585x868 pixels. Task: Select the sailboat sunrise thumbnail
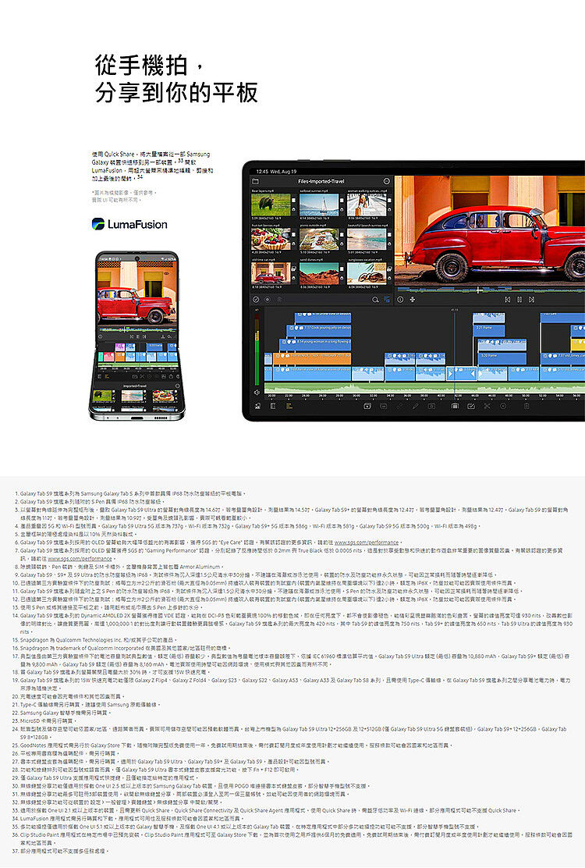tap(319, 205)
